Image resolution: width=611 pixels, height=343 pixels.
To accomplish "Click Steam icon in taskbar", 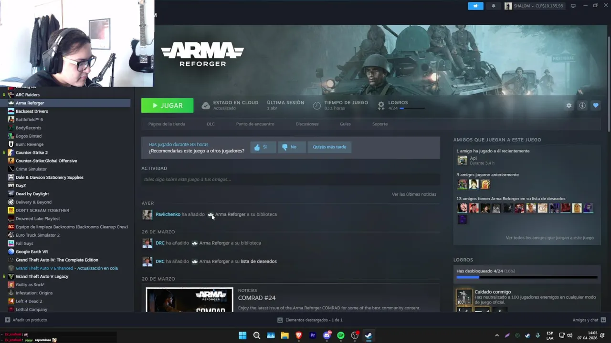I will [369, 335].
